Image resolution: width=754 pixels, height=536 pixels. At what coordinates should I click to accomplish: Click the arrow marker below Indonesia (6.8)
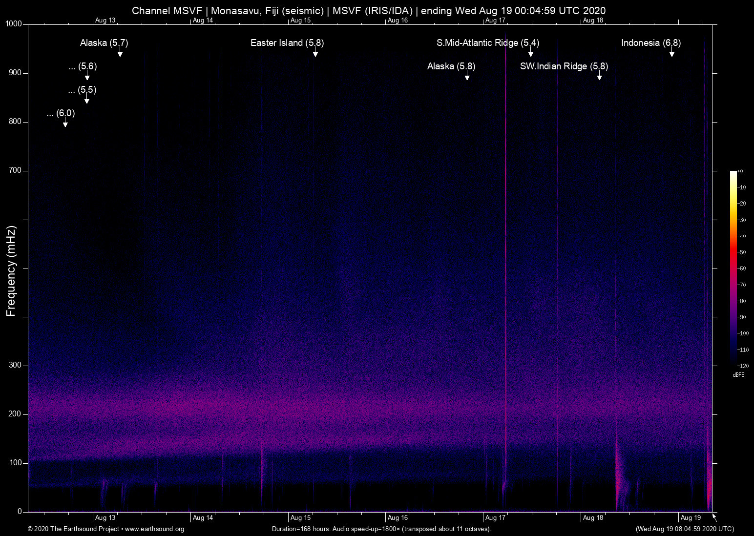pyautogui.click(x=671, y=53)
